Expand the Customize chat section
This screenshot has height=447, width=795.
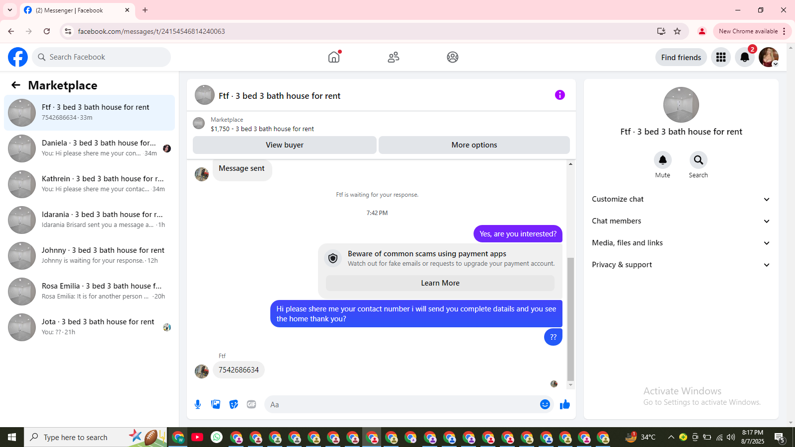(x=681, y=199)
